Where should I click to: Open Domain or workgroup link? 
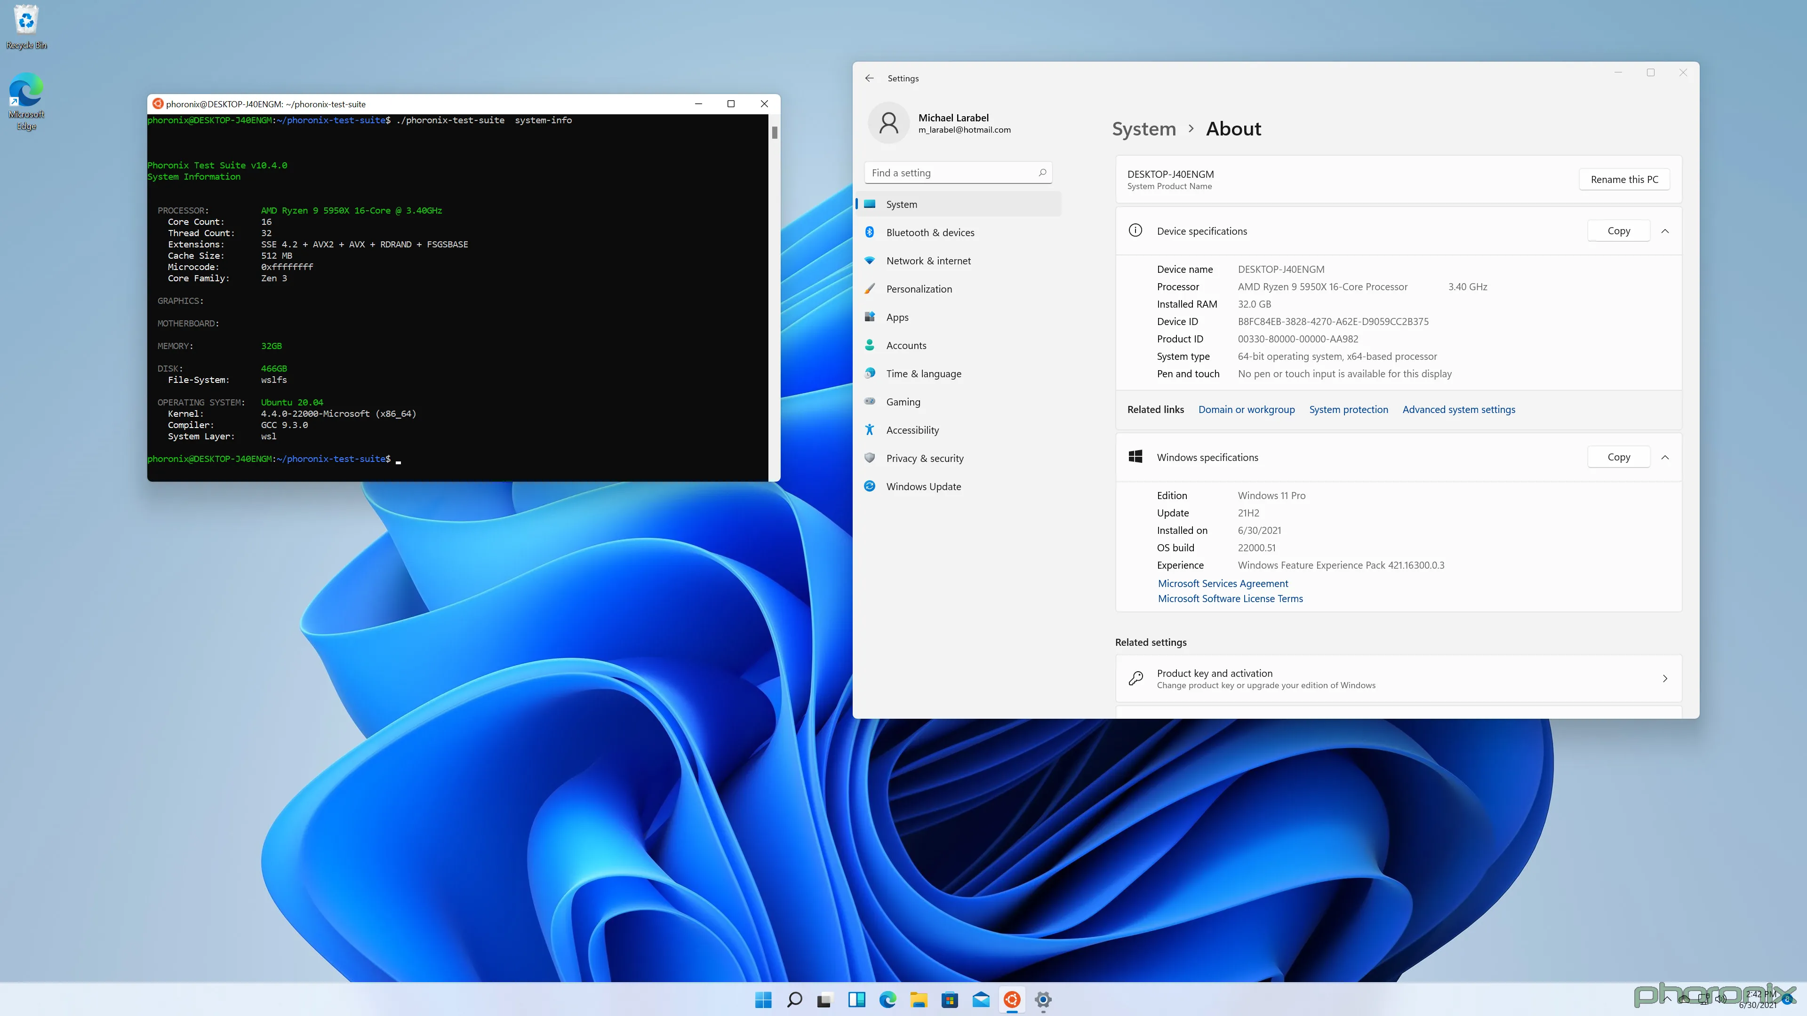click(x=1247, y=410)
